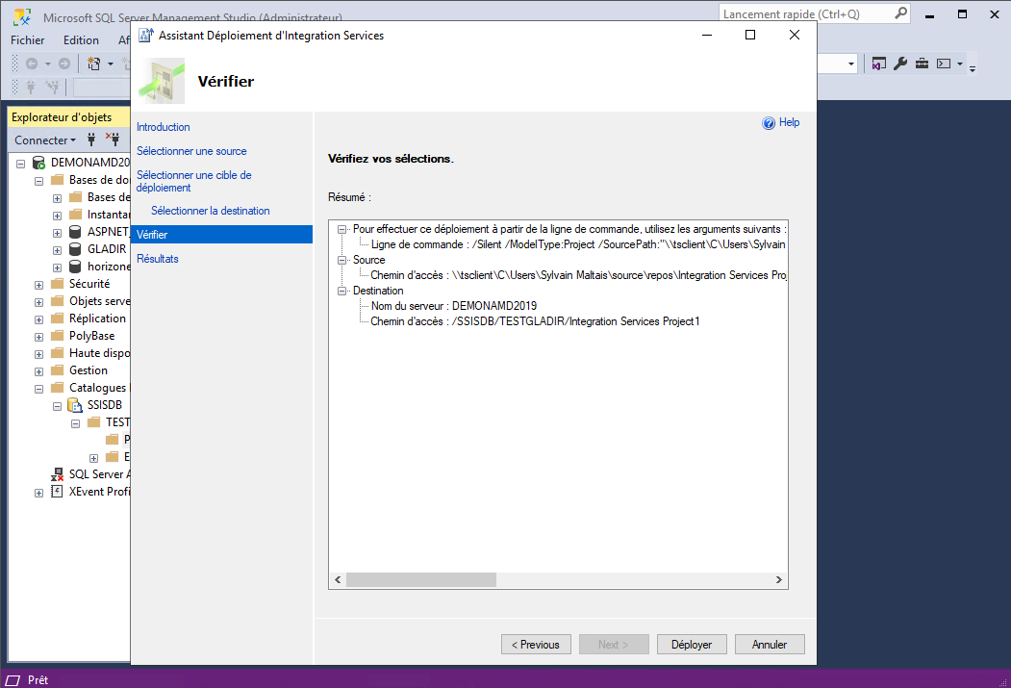Viewport: 1011px width, 688px height.
Task: Open the Edition menu in SSMS
Action: (81, 40)
